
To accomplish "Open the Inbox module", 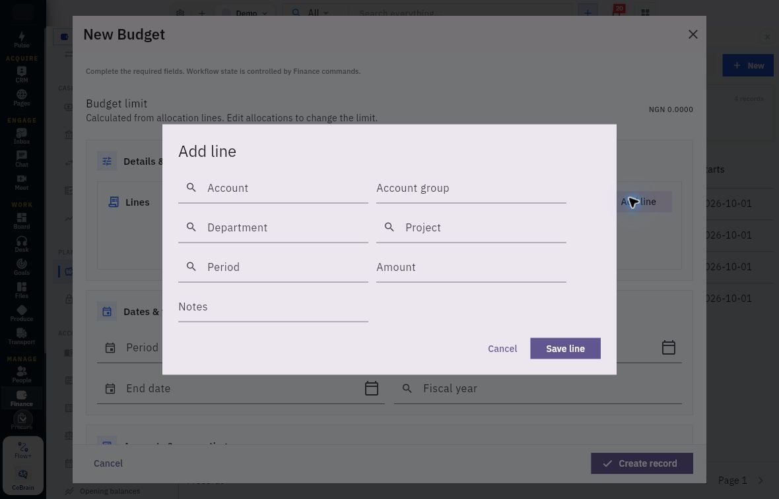I will coord(21,136).
